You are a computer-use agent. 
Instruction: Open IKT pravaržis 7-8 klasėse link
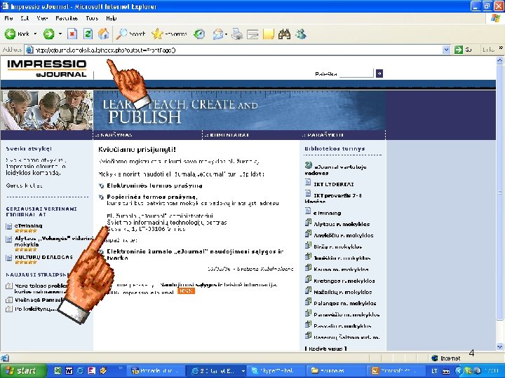point(333,198)
